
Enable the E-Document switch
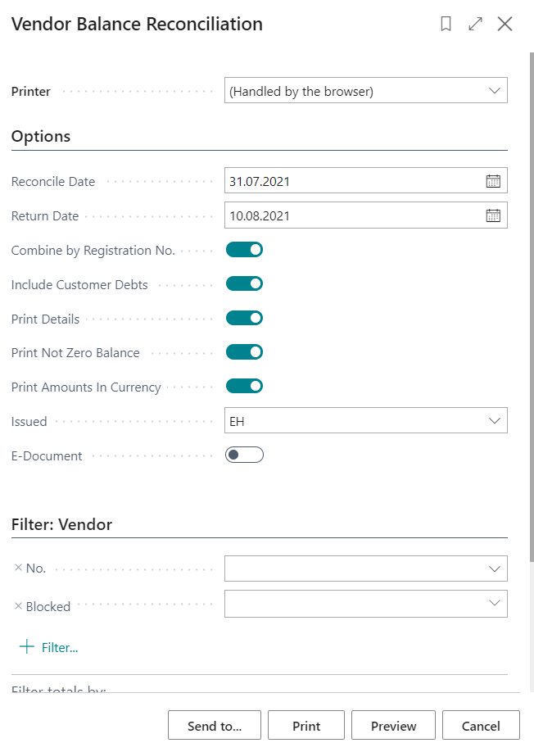click(244, 455)
